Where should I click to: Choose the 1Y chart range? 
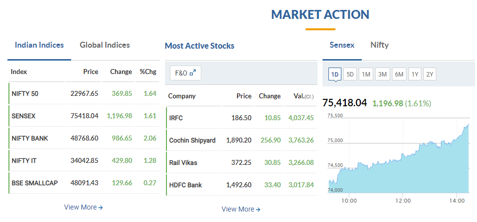(415, 74)
